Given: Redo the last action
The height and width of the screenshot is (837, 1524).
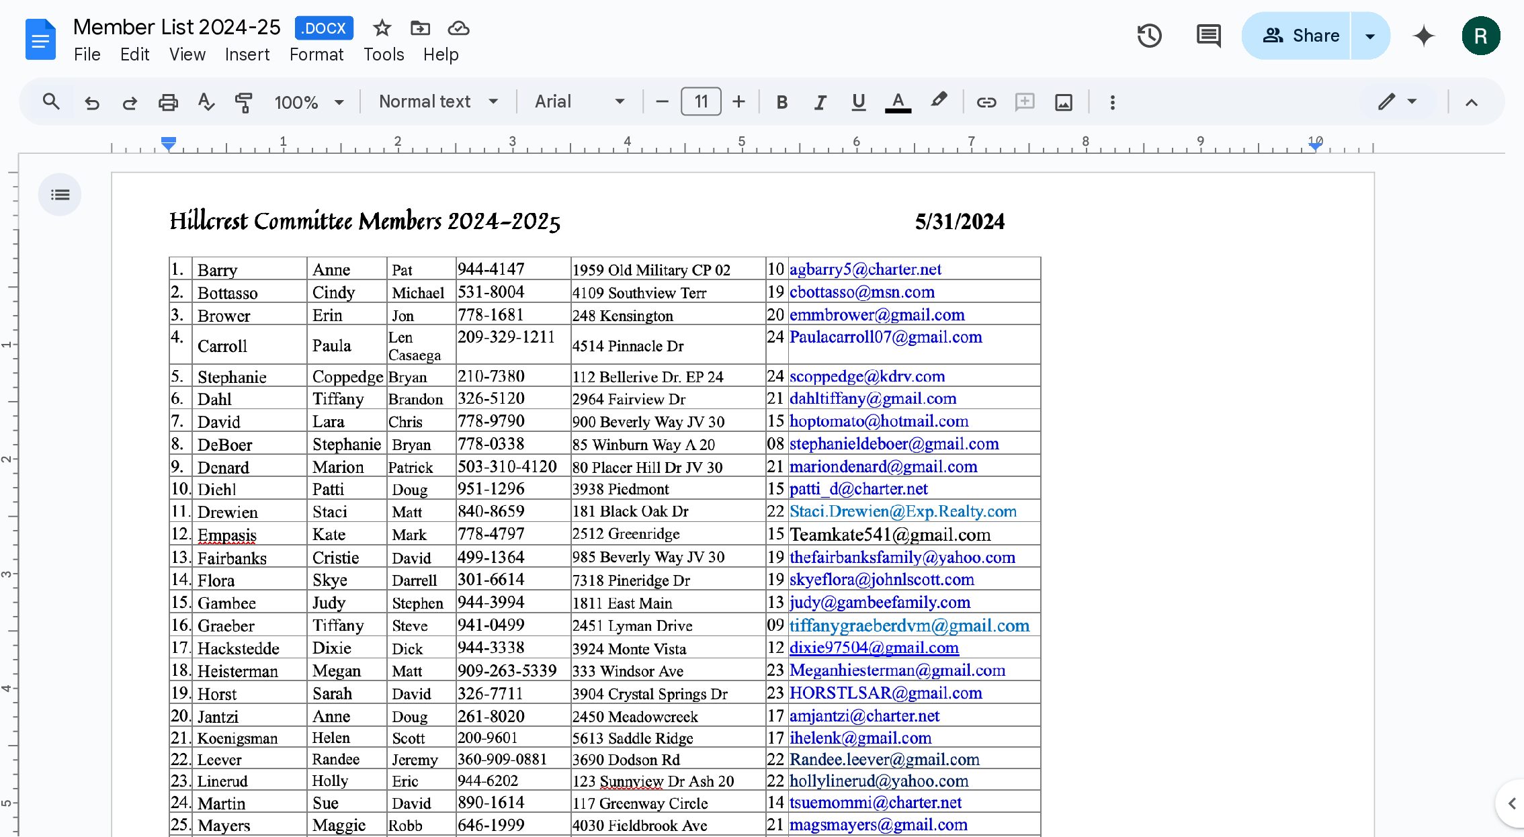Looking at the screenshot, I should pos(130,102).
